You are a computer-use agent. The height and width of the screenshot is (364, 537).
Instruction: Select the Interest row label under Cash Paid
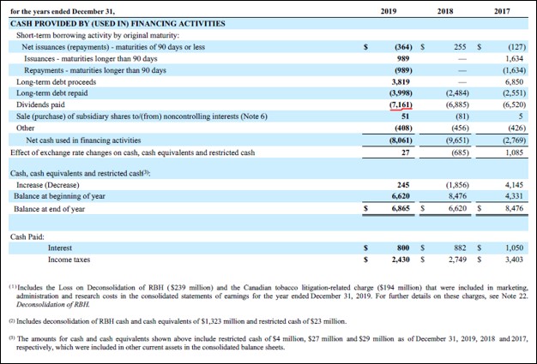click(x=60, y=246)
